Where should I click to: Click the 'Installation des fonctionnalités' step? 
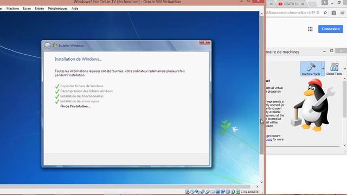click(82, 96)
